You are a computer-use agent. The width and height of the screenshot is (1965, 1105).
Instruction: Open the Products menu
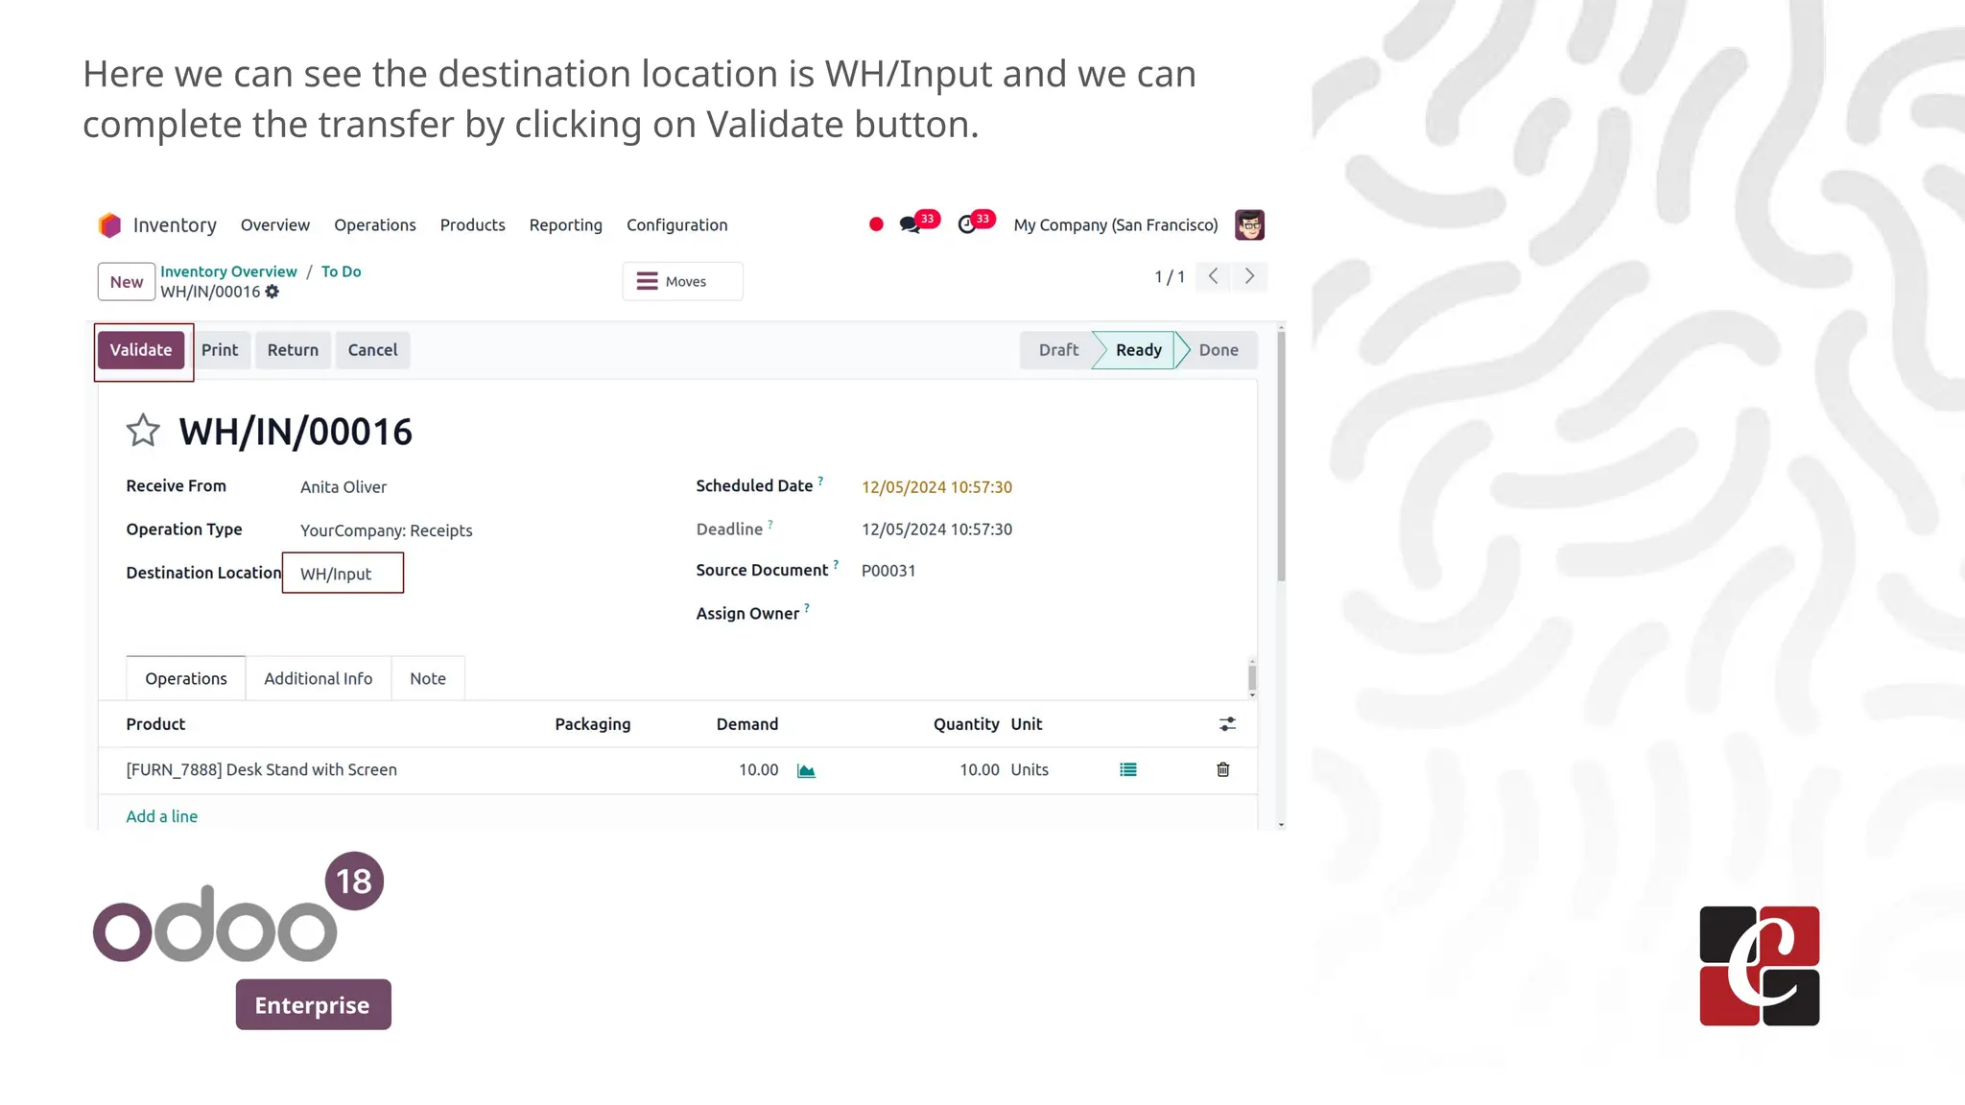(x=473, y=224)
